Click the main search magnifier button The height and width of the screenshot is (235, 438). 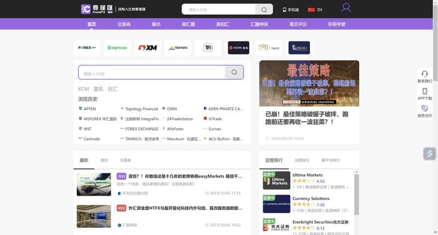point(234,73)
